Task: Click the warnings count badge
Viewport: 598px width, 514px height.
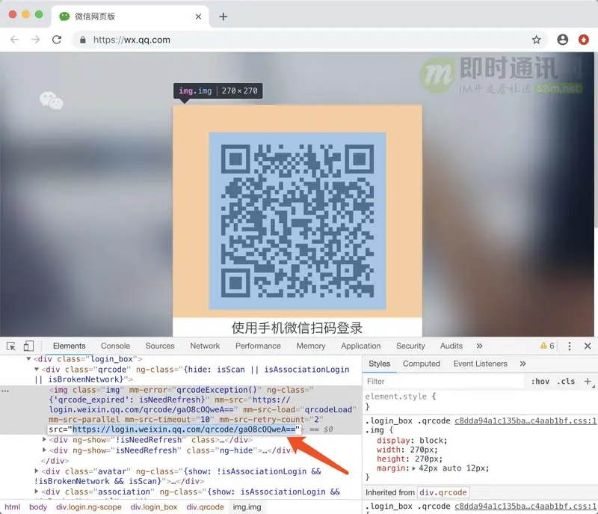Action: (x=547, y=346)
